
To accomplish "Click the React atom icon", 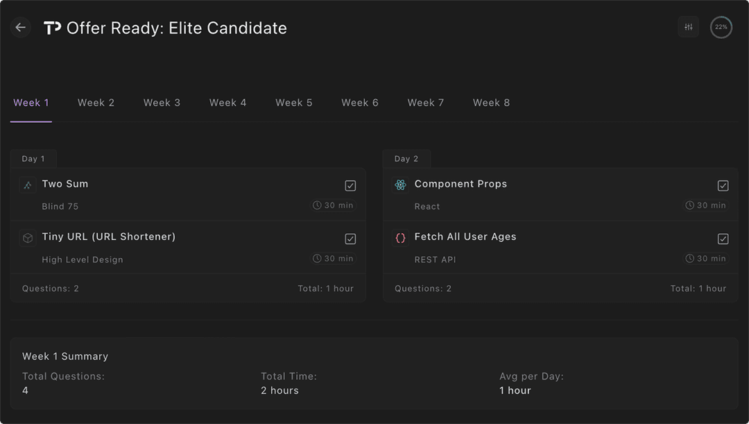I will click(x=400, y=185).
